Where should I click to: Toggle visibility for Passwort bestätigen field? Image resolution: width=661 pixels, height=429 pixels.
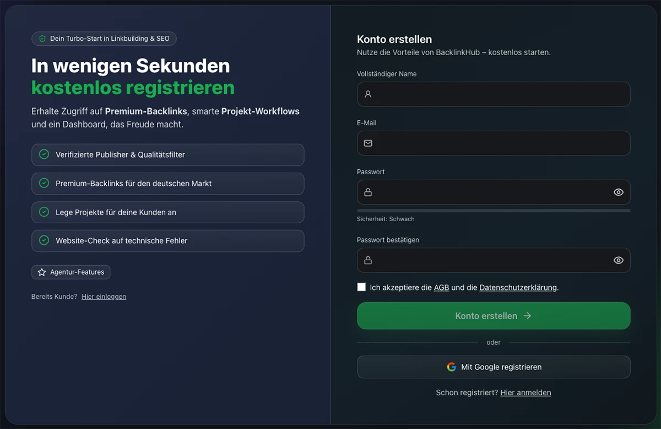[x=618, y=260]
